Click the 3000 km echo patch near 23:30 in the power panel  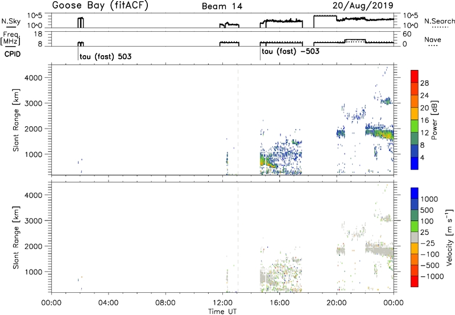[x=386, y=101]
